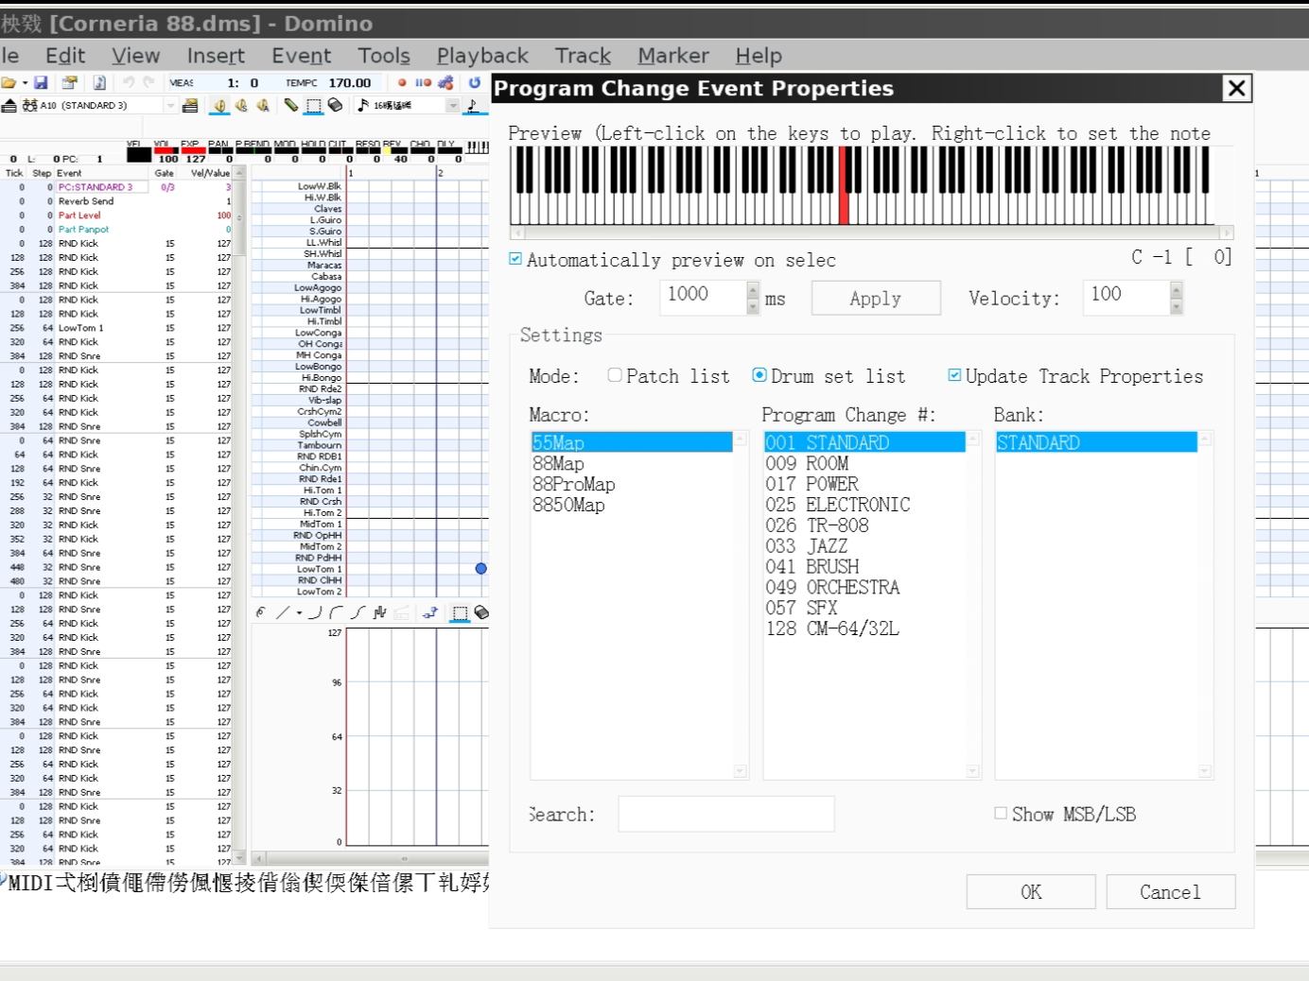The width and height of the screenshot is (1309, 981).
Task: Open the Help menu
Action: (x=759, y=56)
